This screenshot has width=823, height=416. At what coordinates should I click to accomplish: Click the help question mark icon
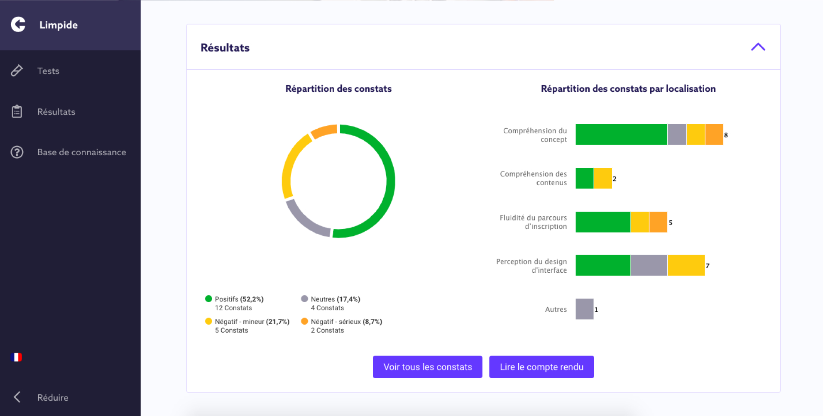[x=17, y=152]
